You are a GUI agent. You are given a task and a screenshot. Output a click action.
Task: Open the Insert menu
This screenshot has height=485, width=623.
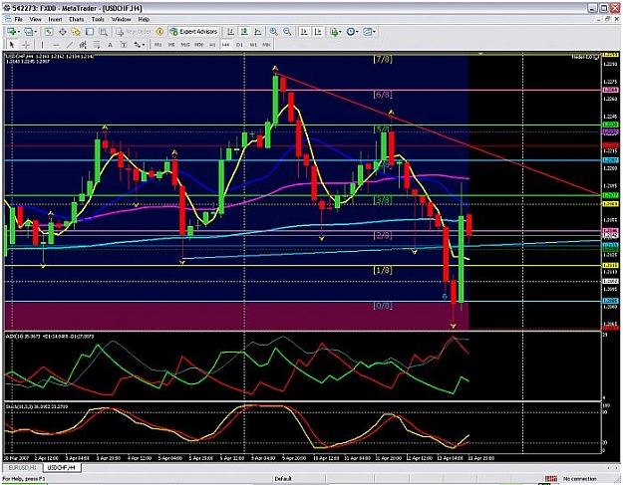[x=55, y=19]
